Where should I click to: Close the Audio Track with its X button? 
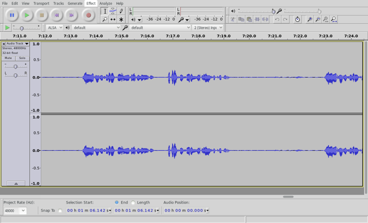click(x=4, y=44)
